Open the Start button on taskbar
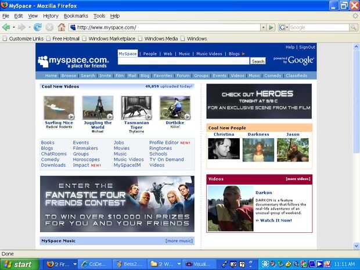 coord(20,264)
